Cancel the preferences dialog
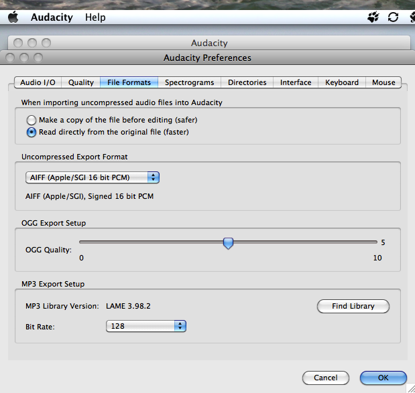Image resolution: width=415 pixels, height=393 pixels. click(x=325, y=378)
